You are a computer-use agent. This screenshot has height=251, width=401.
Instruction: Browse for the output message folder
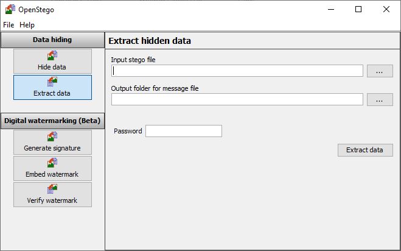pyautogui.click(x=380, y=100)
